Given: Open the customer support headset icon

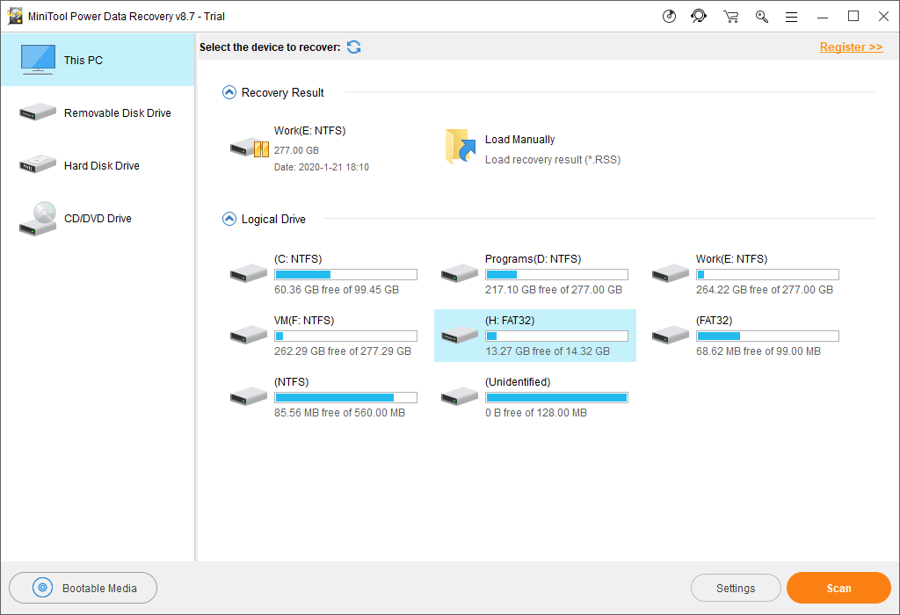Looking at the screenshot, I should [x=699, y=16].
